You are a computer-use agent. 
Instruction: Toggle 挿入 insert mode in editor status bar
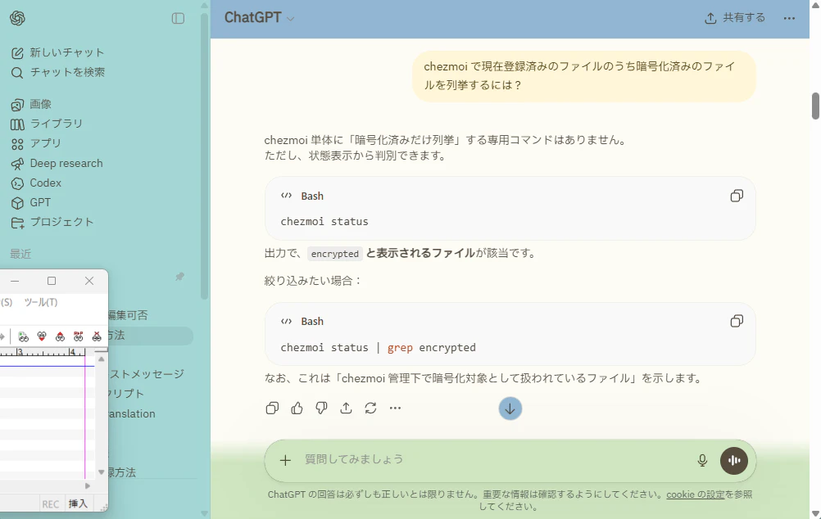point(78,503)
